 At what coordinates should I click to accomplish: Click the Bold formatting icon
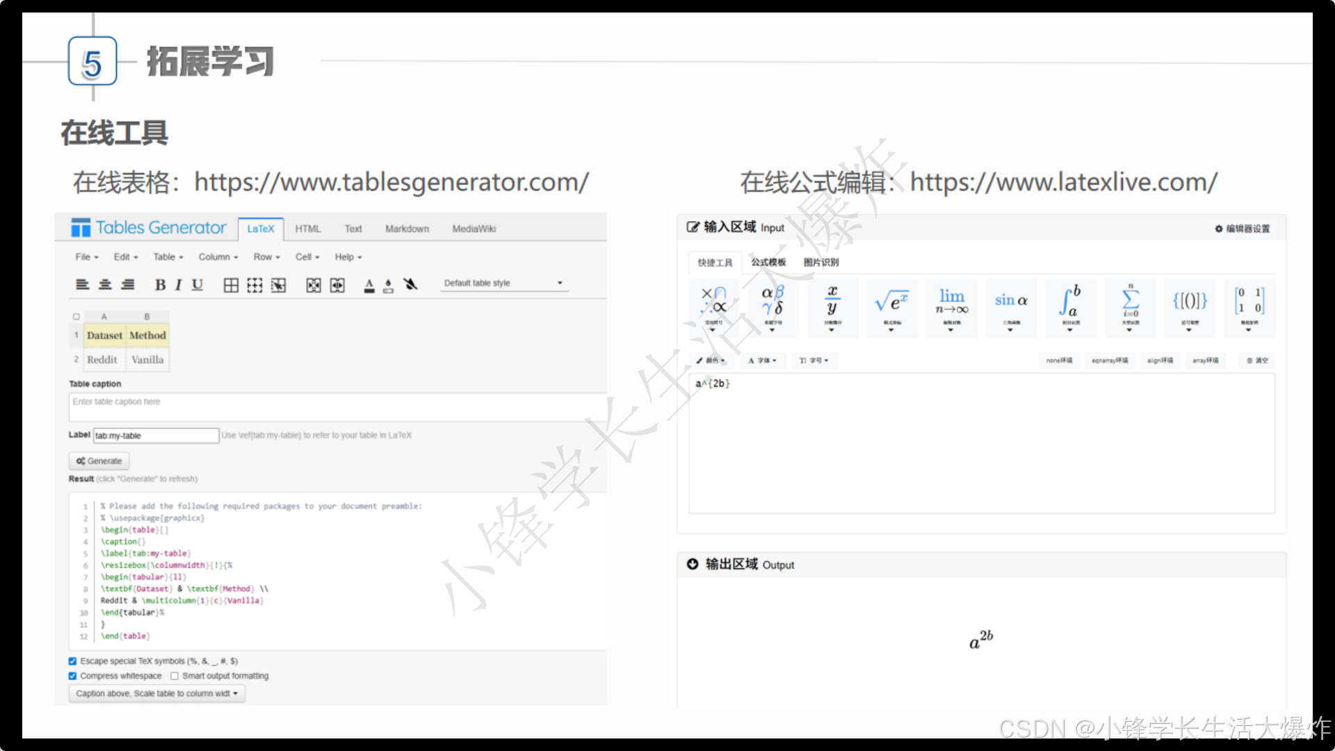pos(160,284)
